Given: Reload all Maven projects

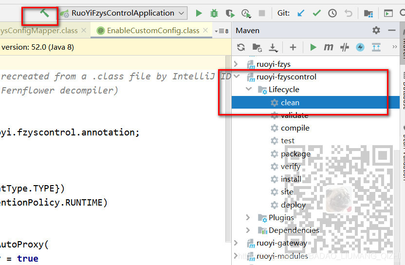Looking at the screenshot, I should click(x=241, y=47).
